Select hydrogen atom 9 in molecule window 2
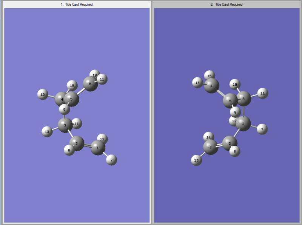This screenshot has width=302, height=225. pyautogui.click(x=235, y=112)
